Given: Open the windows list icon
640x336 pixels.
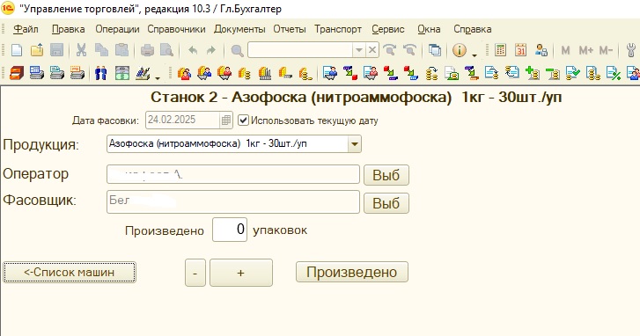Looking at the screenshot, I should coord(435,50).
